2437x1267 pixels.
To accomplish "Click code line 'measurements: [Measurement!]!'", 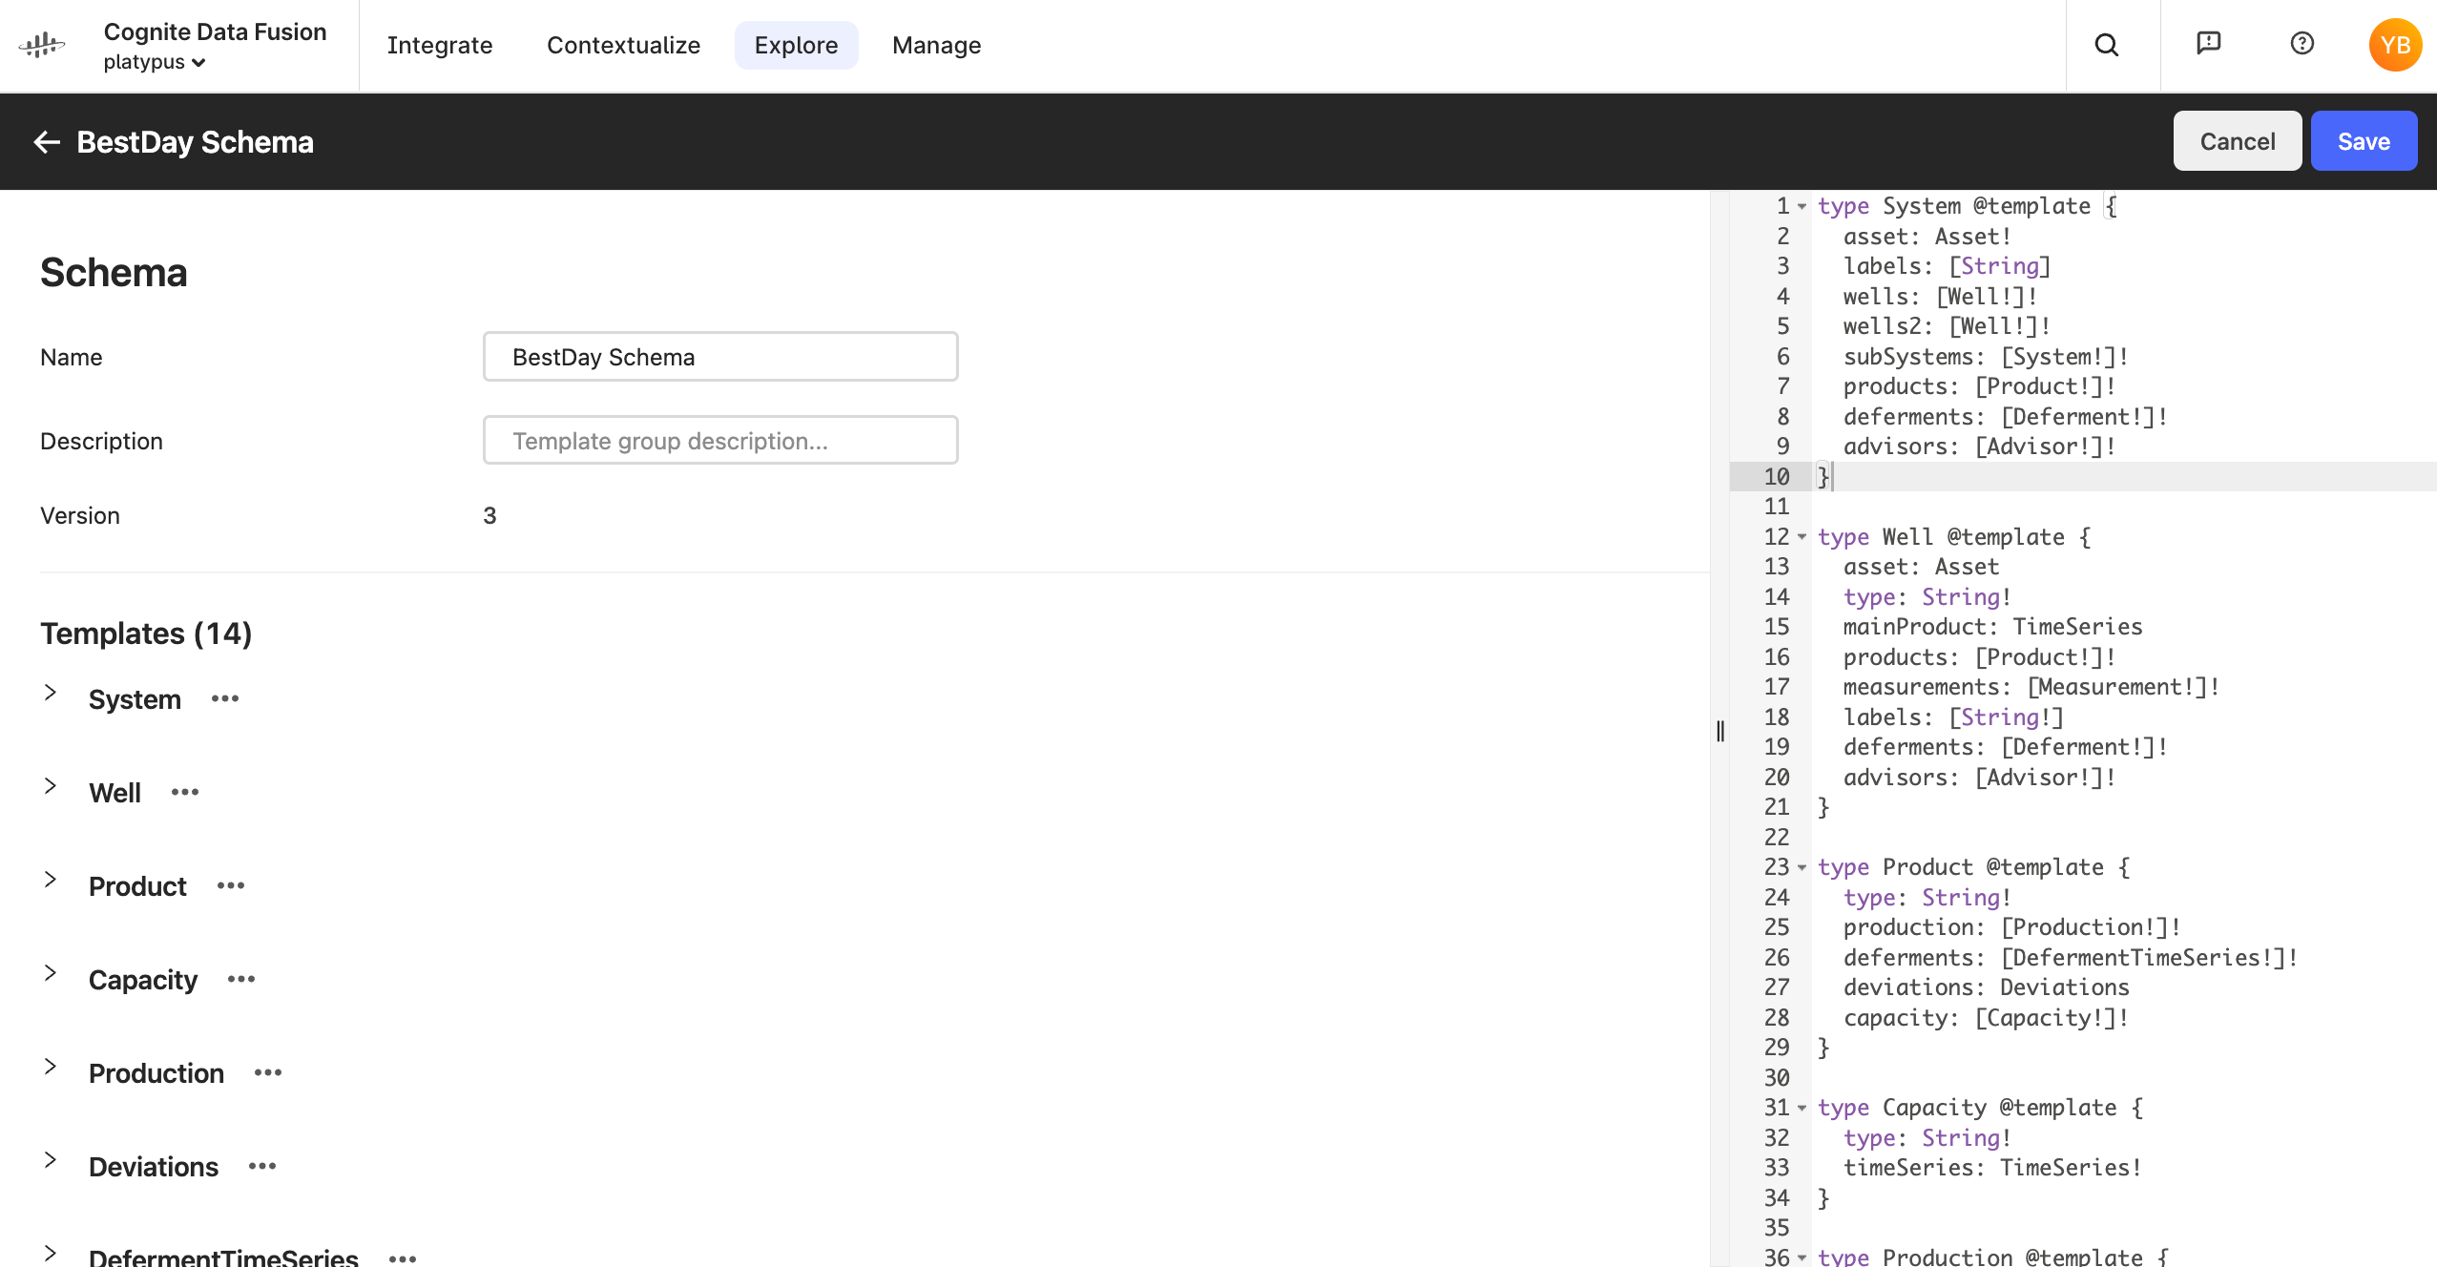I will coord(2031,687).
